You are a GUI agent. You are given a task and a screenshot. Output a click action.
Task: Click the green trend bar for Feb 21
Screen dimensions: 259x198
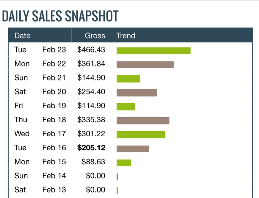coord(128,79)
